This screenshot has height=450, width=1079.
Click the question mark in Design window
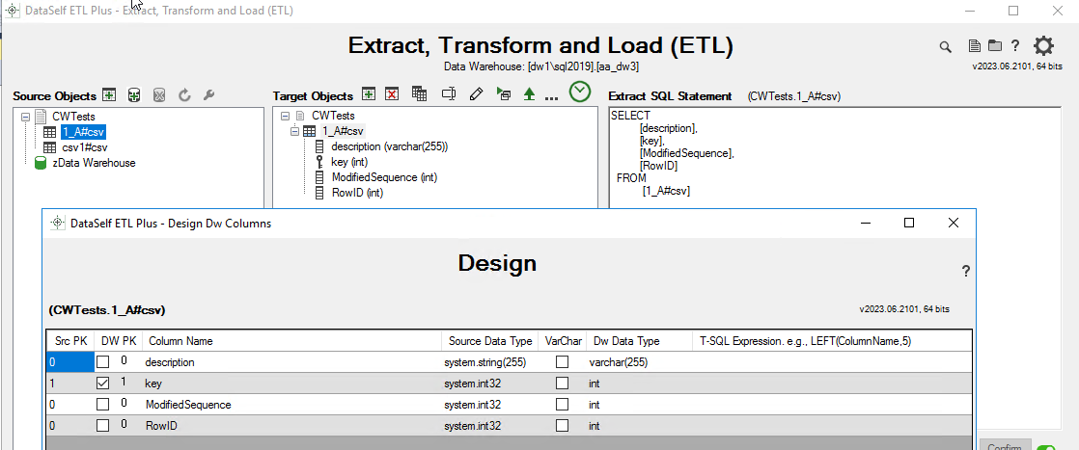tap(966, 272)
